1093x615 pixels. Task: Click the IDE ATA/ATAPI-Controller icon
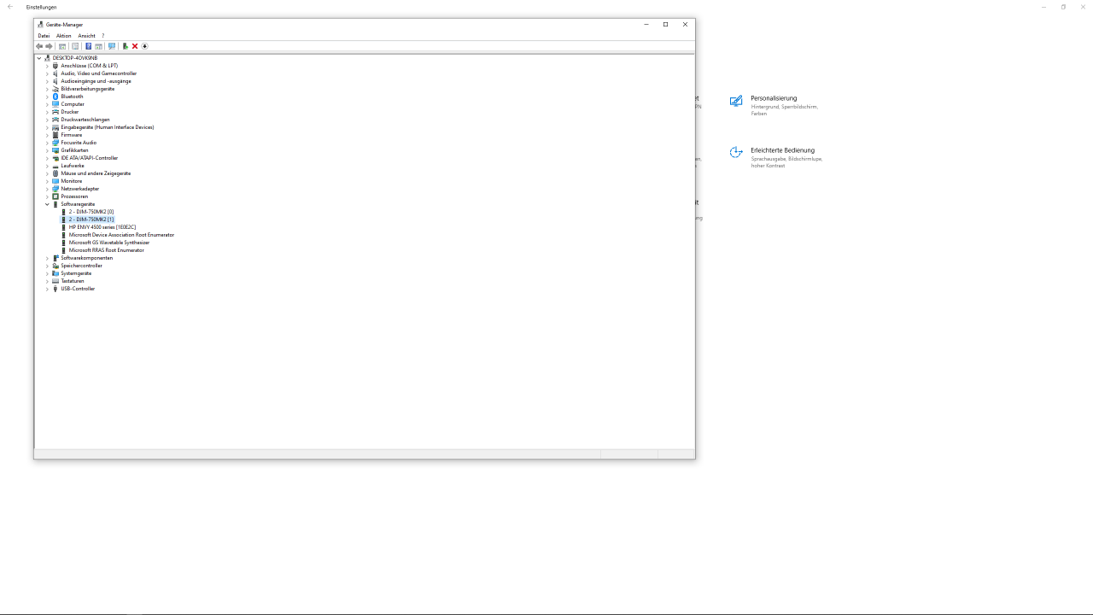click(56, 158)
